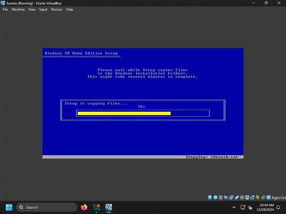The height and width of the screenshot is (214, 286).
Task: Click the optical disk indicator icon
Action: [x=215, y=198]
